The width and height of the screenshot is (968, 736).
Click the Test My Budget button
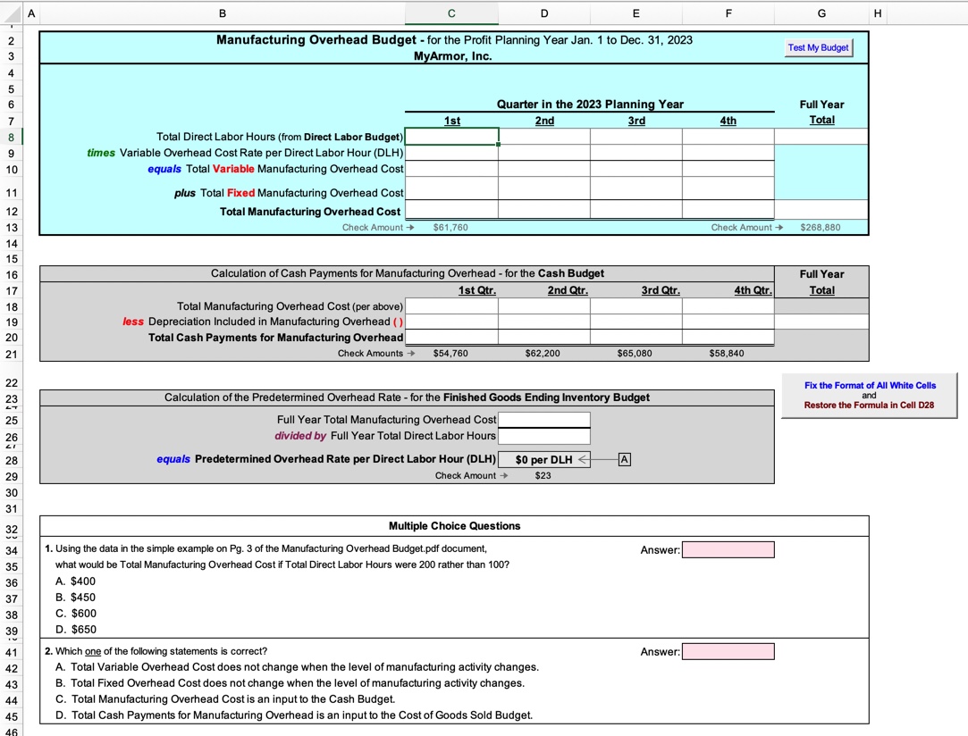(x=818, y=48)
